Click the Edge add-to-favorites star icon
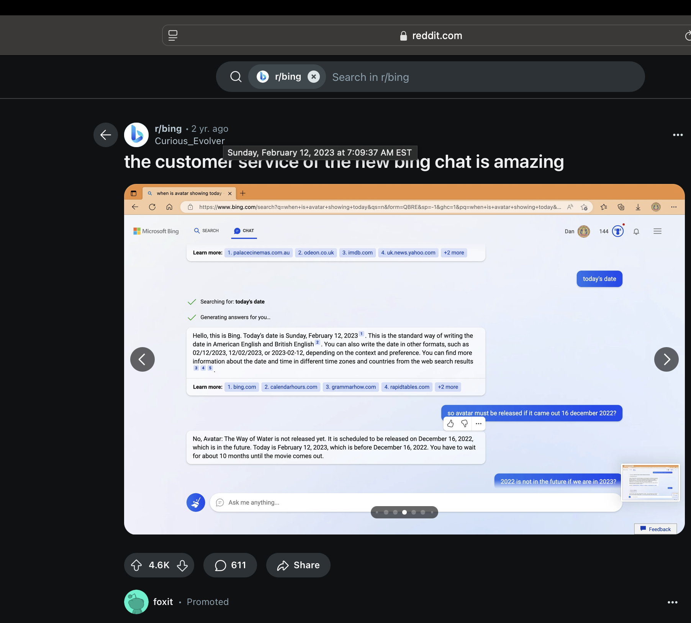This screenshot has height=623, width=691. [584, 207]
